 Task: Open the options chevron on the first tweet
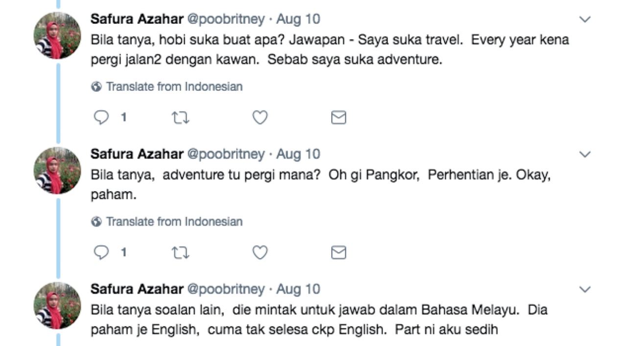[584, 20]
